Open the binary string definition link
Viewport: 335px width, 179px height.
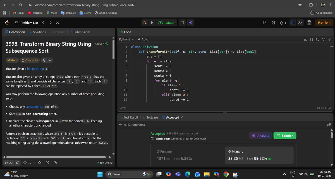tap(35, 68)
